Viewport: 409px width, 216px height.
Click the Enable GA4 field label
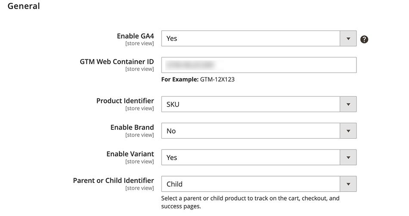(135, 36)
